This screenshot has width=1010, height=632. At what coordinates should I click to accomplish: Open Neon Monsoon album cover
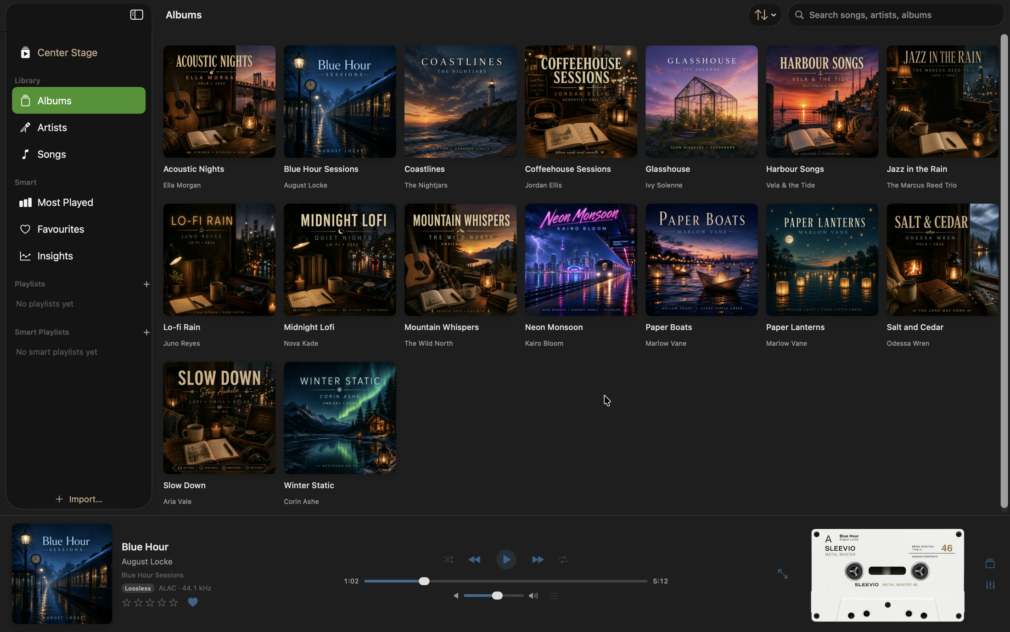pyautogui.click(x=581, y=260)
